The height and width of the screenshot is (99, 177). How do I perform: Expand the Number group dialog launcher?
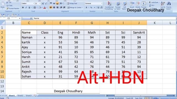pos(102,11)
